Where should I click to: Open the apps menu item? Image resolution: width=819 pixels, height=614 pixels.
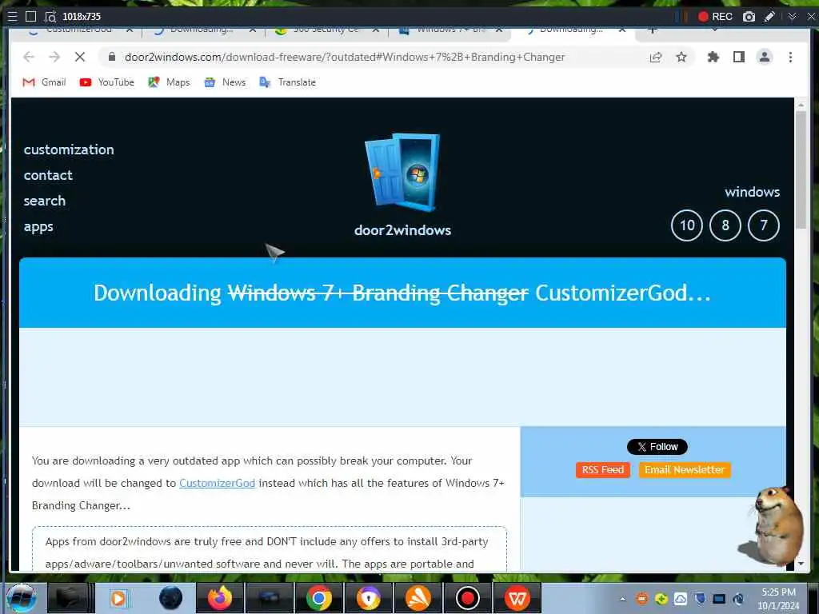(x=38, y=226)
